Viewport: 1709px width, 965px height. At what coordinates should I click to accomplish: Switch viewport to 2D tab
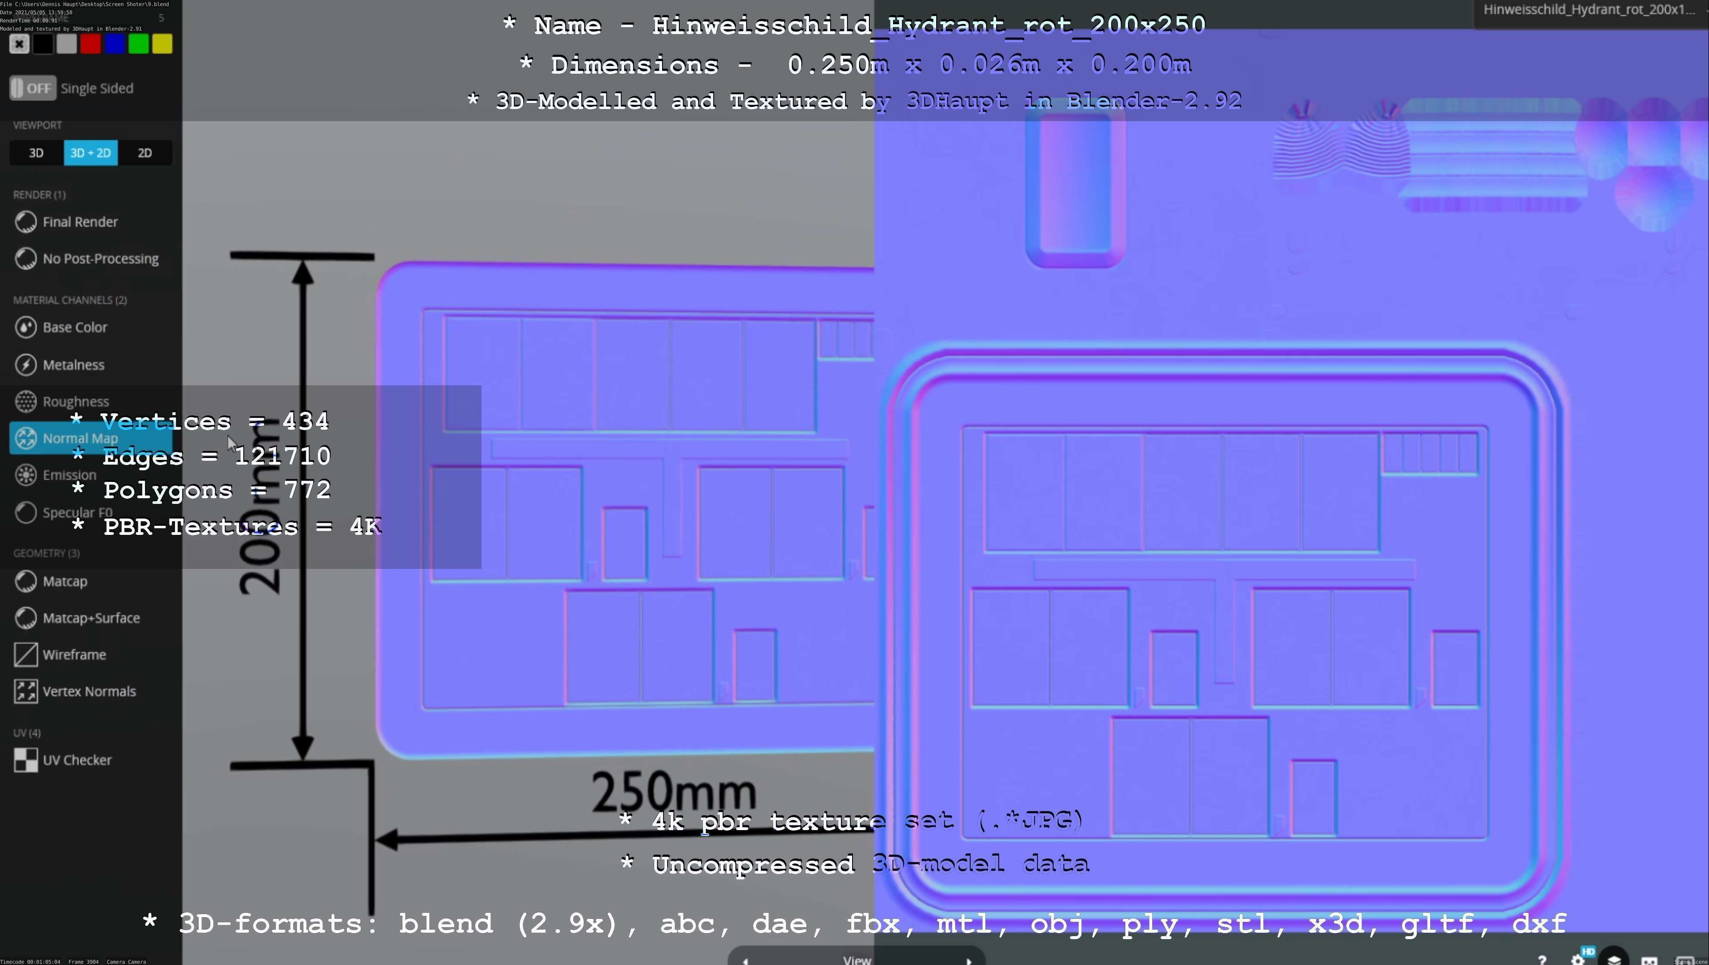145,153
